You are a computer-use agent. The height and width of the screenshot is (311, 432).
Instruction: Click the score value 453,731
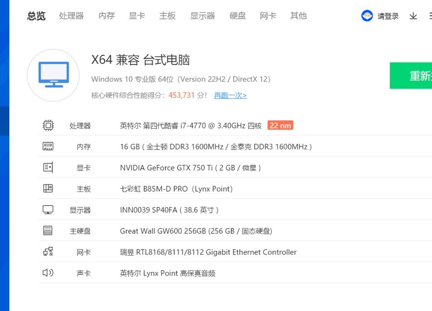(x=182, y=96)
